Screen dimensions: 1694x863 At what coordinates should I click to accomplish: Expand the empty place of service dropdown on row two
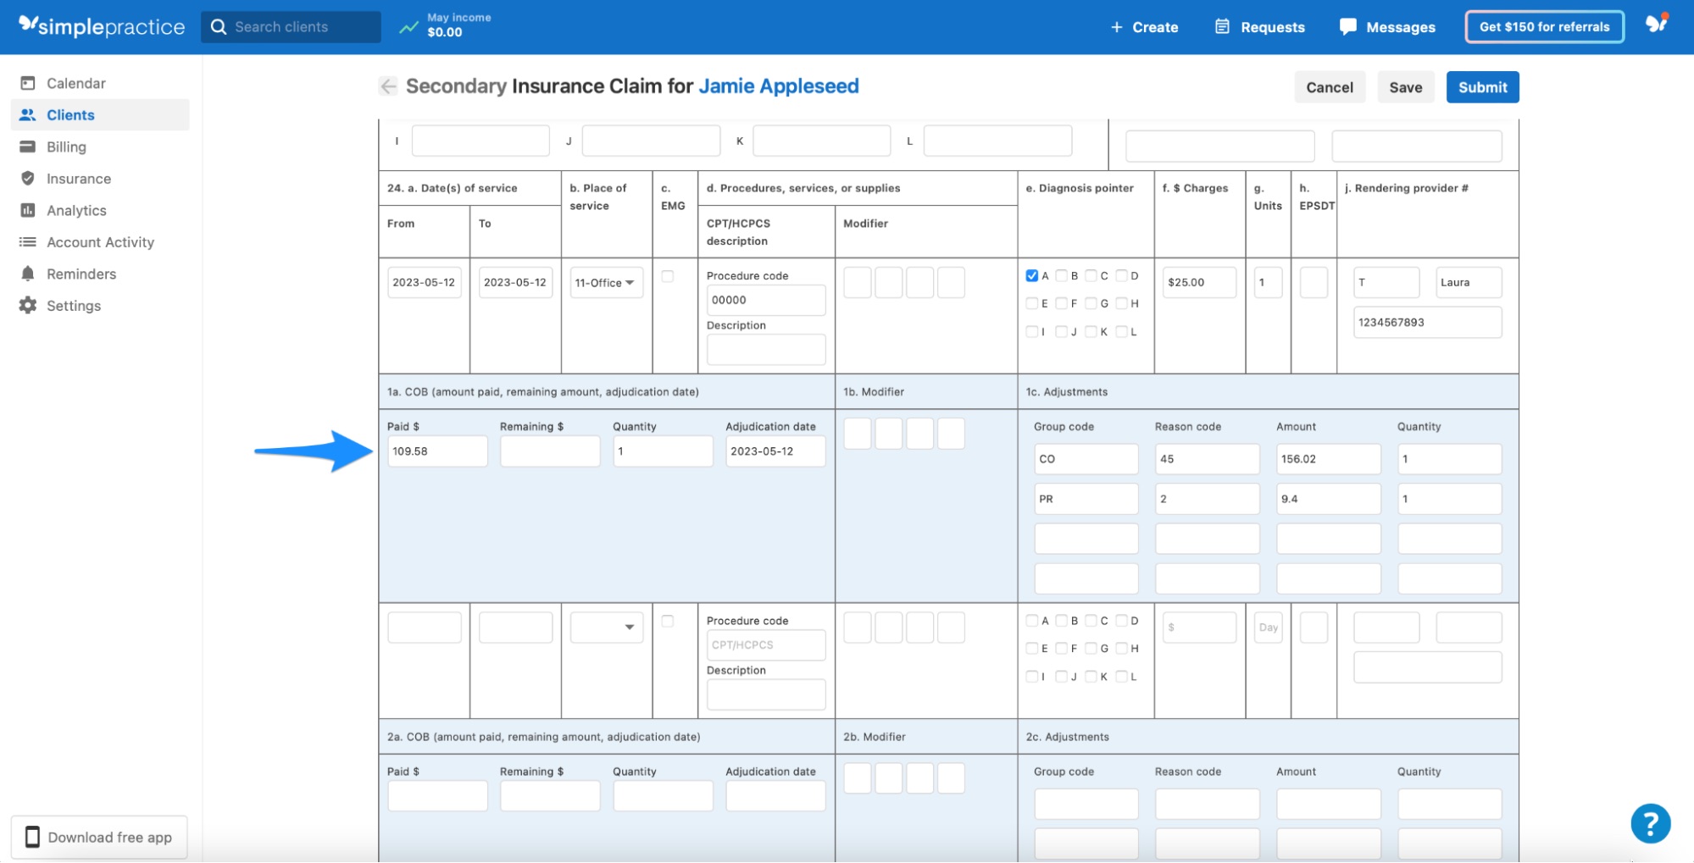(x=605, y=627)
